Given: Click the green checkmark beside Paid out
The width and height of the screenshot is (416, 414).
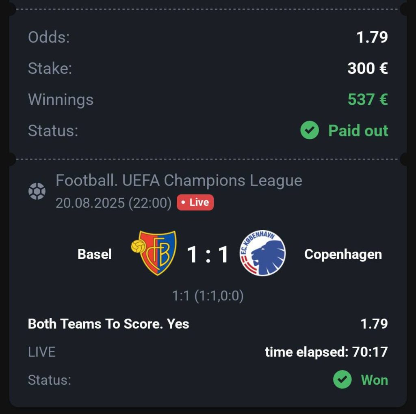Looking at the screenshot, I should click(x=310, y=131).
